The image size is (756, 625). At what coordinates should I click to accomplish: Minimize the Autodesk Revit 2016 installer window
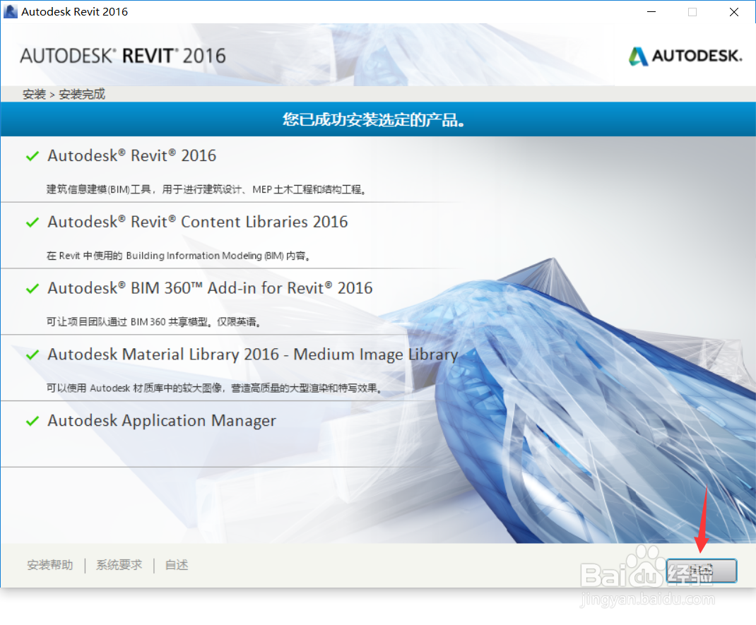pyautogui.click(x=651, y=11)
